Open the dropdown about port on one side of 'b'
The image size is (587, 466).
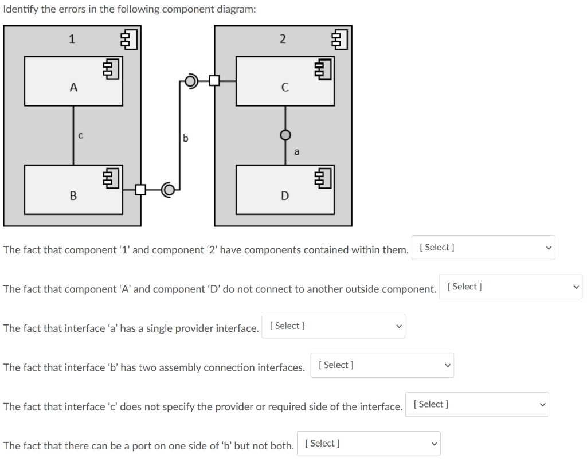pyautogui.click(x=369, y=443)
